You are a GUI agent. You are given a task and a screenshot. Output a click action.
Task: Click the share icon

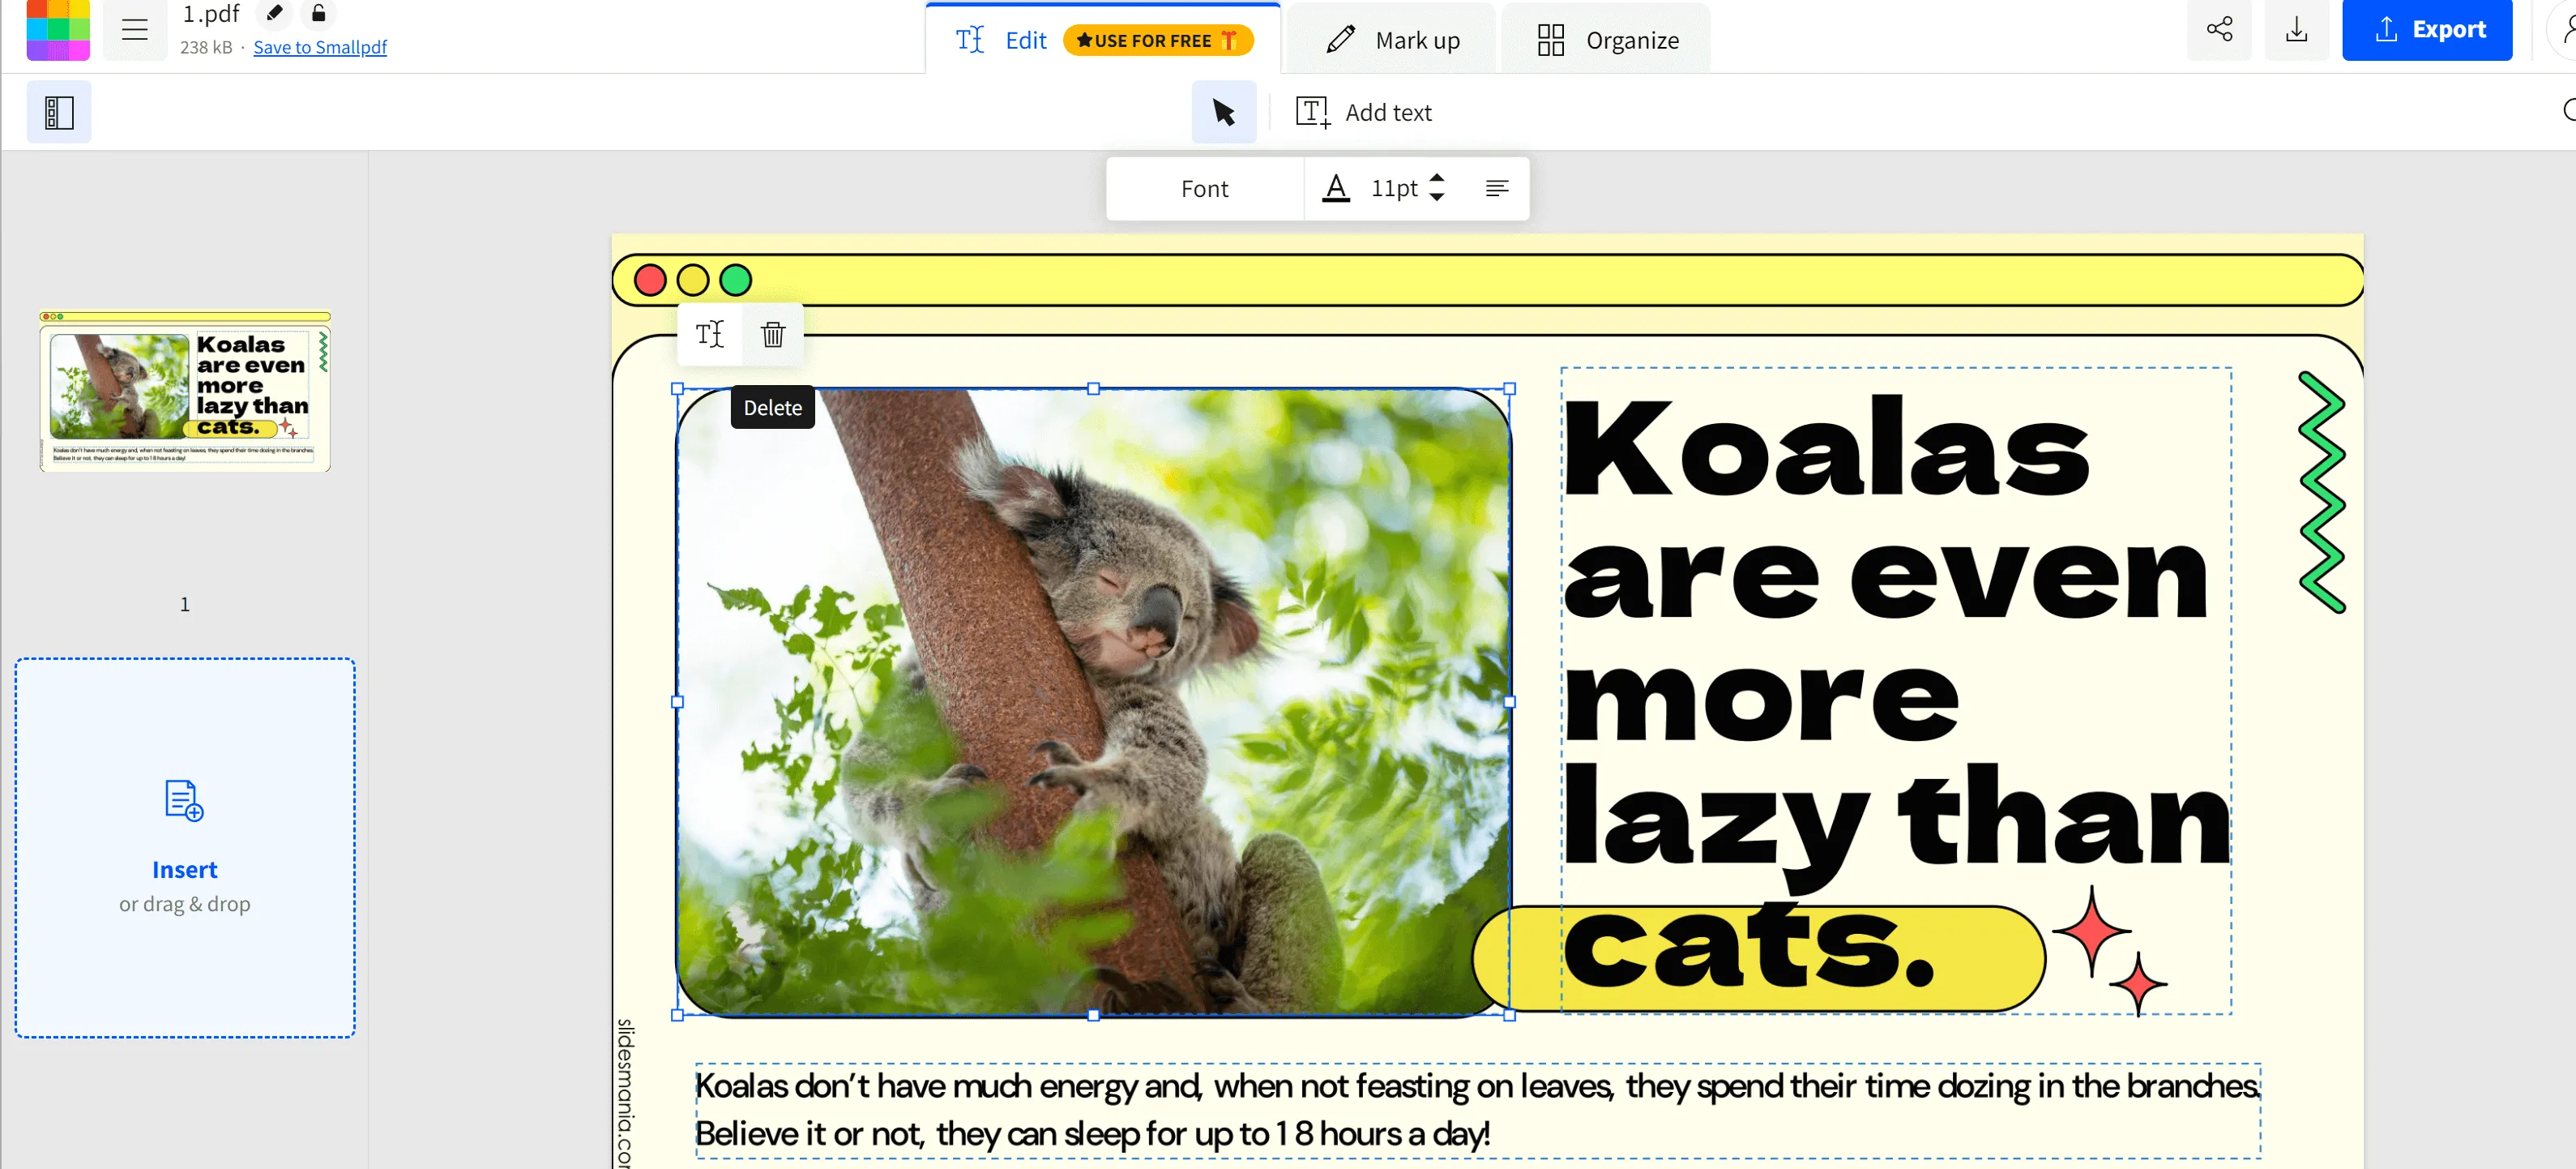[x=2220, y=29]
